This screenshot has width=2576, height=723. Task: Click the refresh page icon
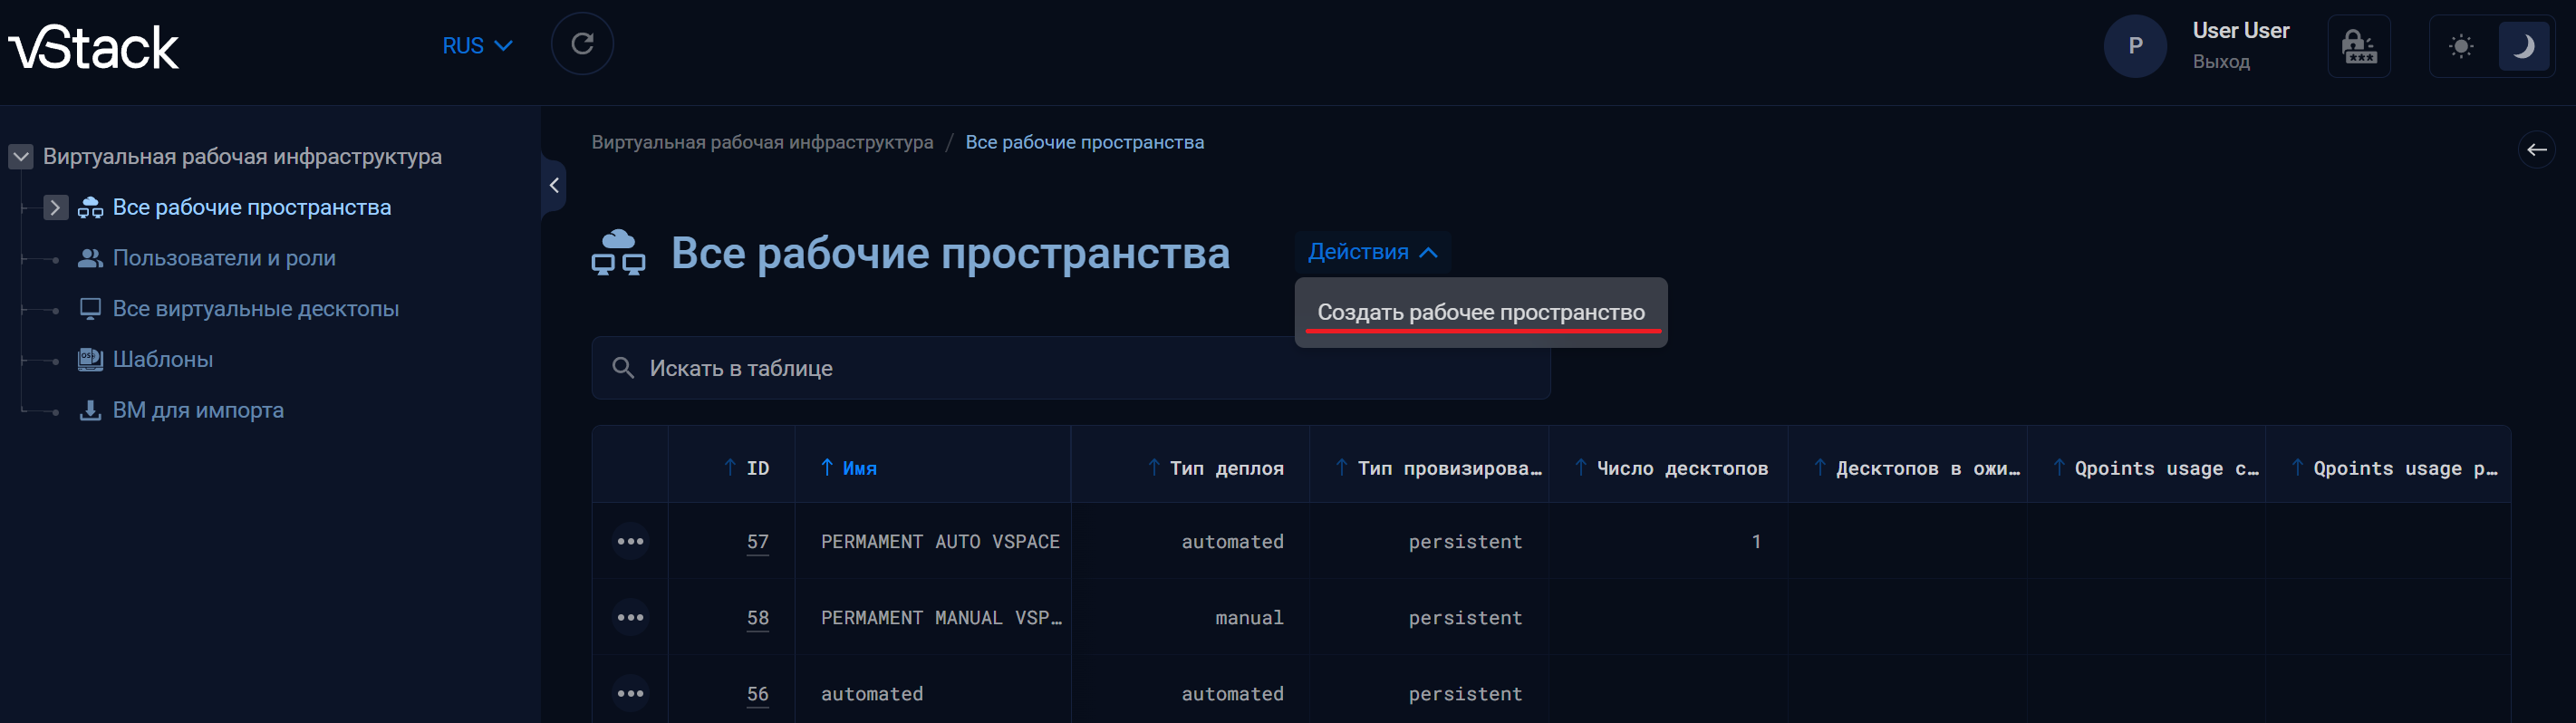click(582, 44)
